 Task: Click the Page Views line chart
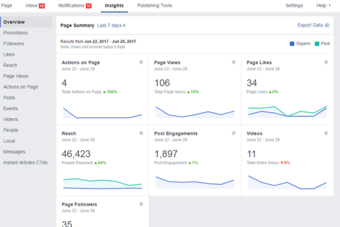pyautogui.click(x=195, y=112)
